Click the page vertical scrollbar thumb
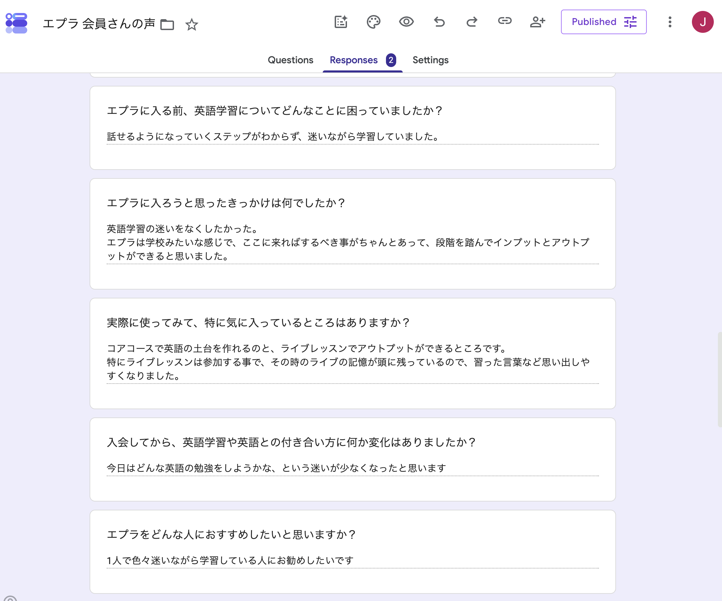This screenshot has height=601, width=722. point(720,379)
